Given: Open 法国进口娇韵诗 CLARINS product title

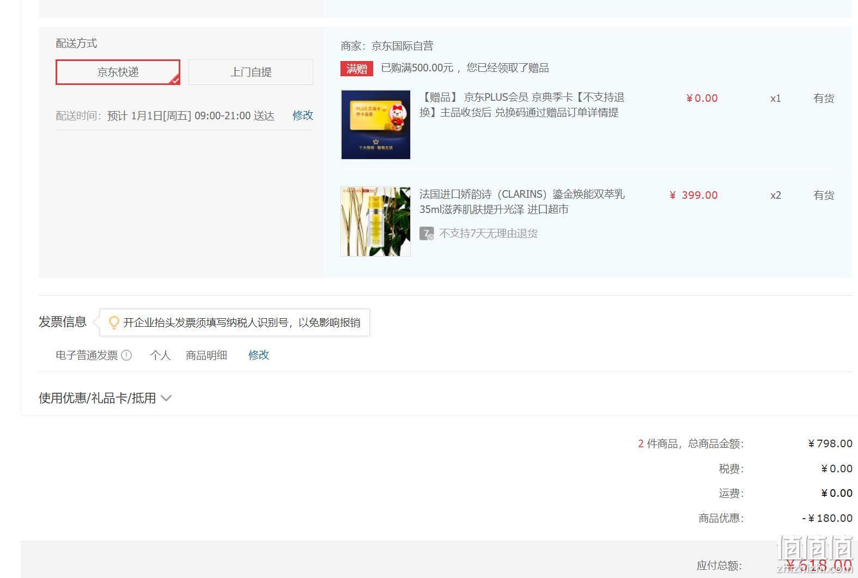Looking at the screenshot, I should [x=522, y=202].
